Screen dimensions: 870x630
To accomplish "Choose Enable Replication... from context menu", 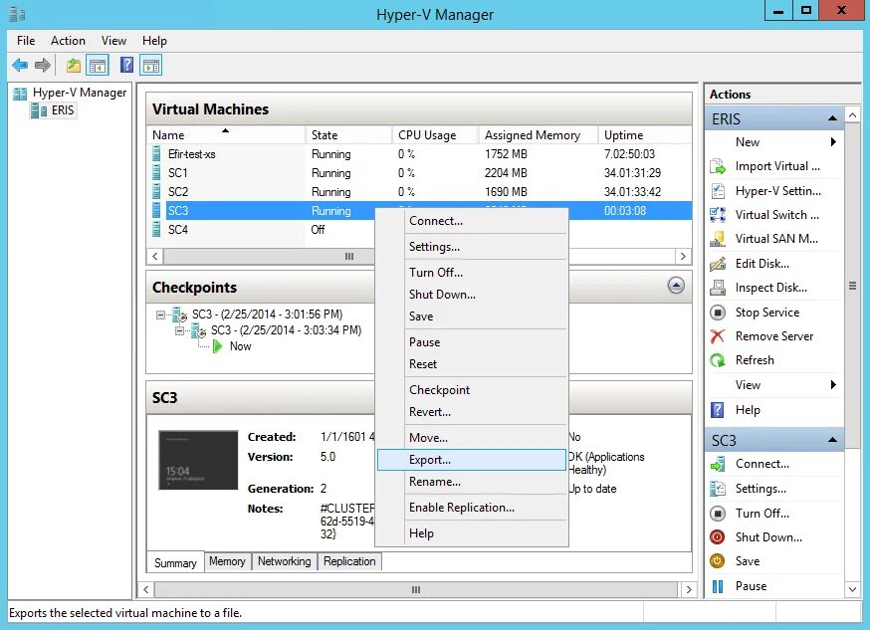I will pos(472,508).
